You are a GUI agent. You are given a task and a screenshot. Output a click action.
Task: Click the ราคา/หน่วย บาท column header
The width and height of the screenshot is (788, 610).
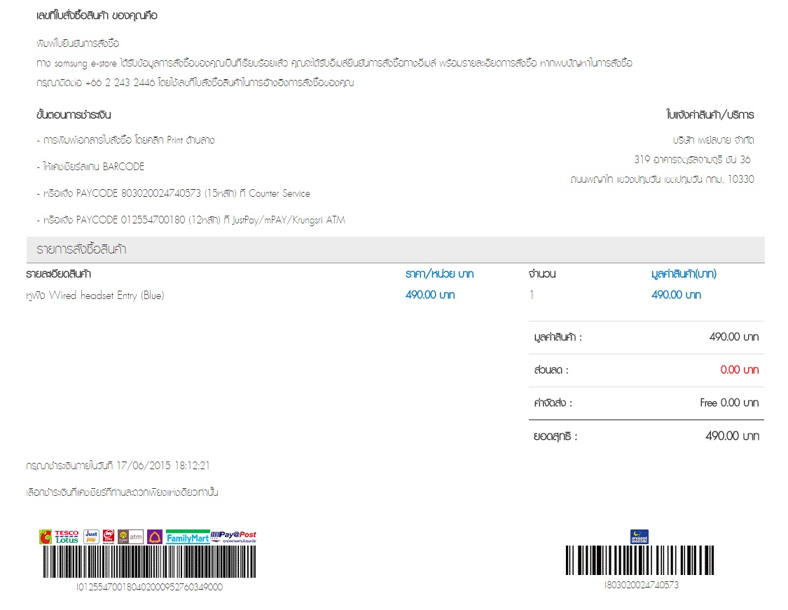coord(440,274)
